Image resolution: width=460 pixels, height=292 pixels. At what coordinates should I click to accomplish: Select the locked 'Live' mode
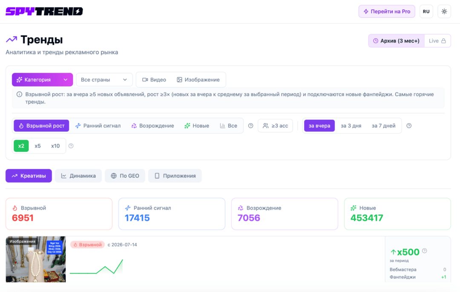(x=437, y=41)
